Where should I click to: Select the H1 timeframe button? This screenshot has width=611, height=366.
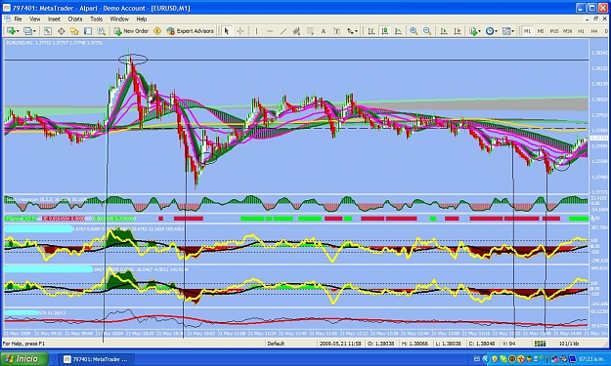(581, 31)
